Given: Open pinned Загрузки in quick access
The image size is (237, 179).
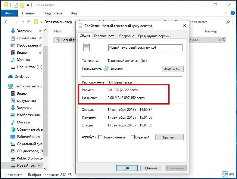Looking at the screenshot, I should 24,31.
